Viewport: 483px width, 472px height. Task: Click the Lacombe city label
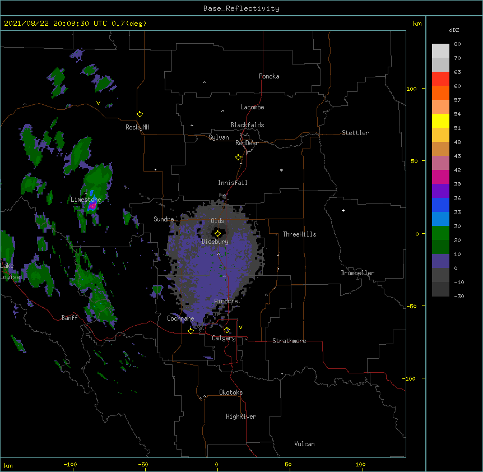pos(252,107)
